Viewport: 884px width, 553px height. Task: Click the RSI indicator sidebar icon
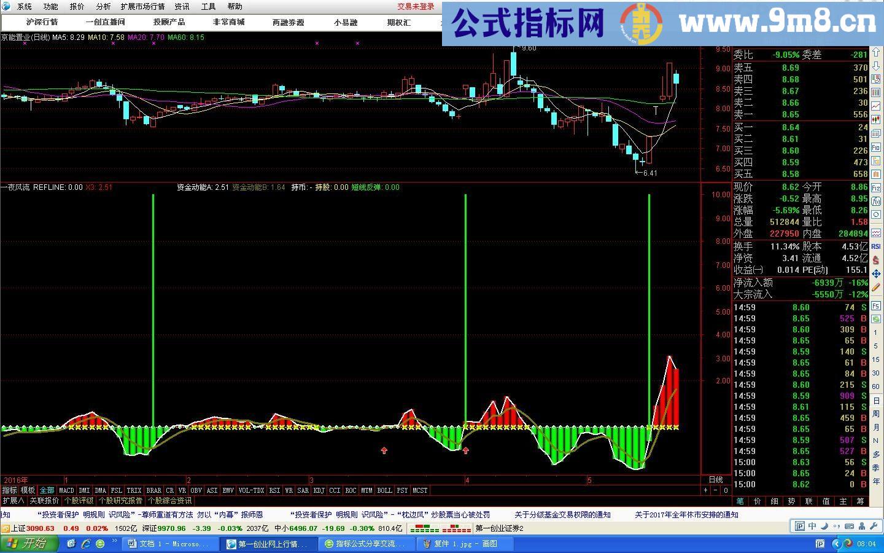tap(875, 246)
